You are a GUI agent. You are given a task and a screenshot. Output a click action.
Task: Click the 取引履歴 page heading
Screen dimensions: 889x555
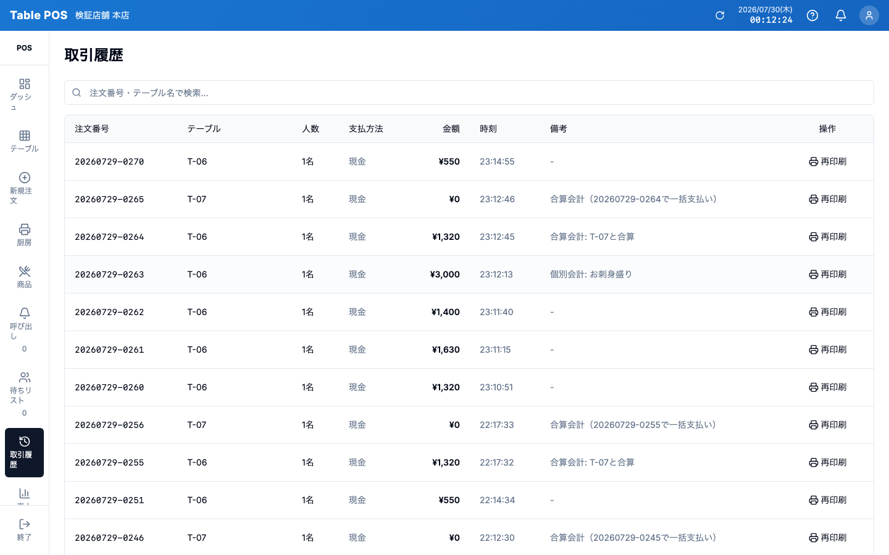[94, 55]
